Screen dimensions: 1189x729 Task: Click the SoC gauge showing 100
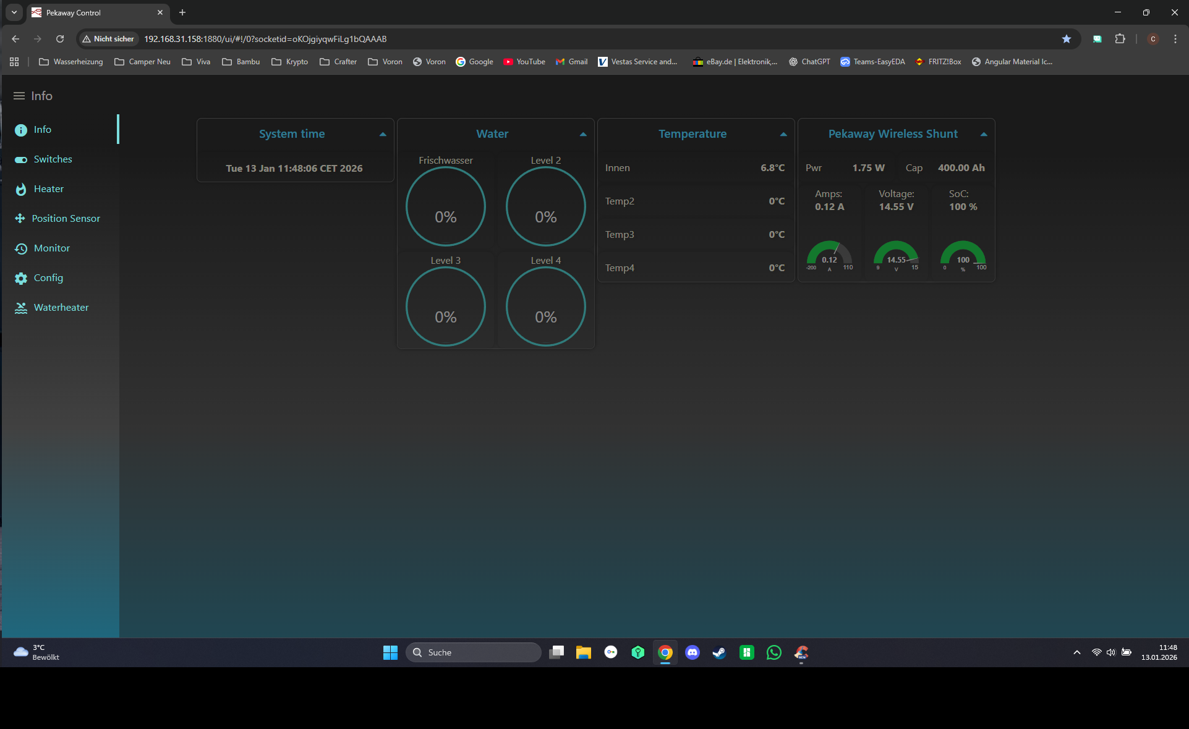[x=963, y=256]
